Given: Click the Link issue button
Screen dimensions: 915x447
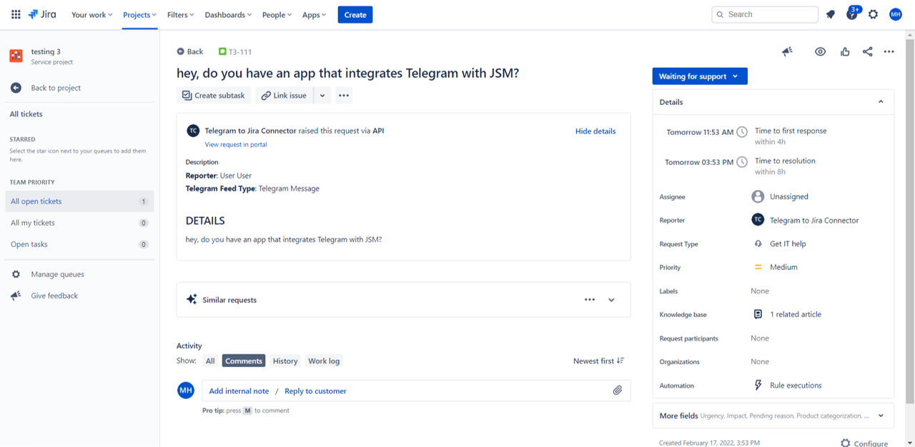Looking at the screenshot, I should click(x=285, y=96).
